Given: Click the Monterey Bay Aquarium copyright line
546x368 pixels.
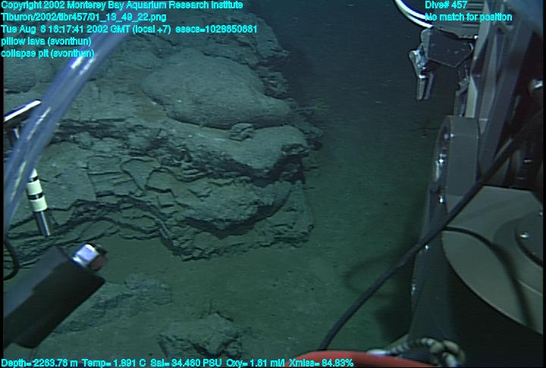Looking at the screenshot, I should 122,5.
